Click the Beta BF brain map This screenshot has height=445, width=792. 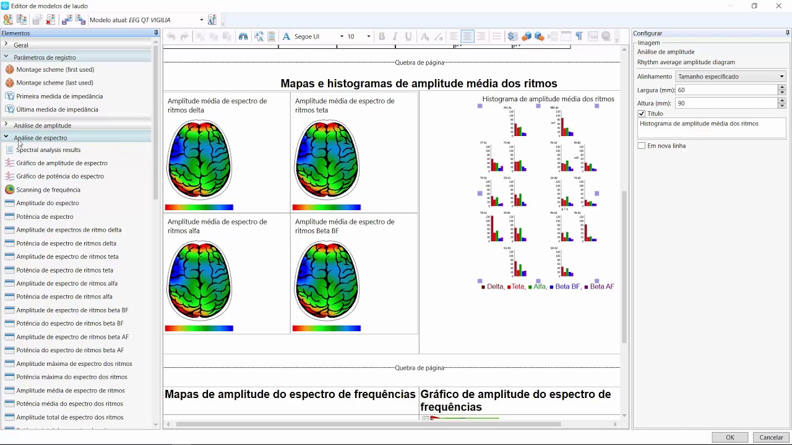click(x=326, y=279)
